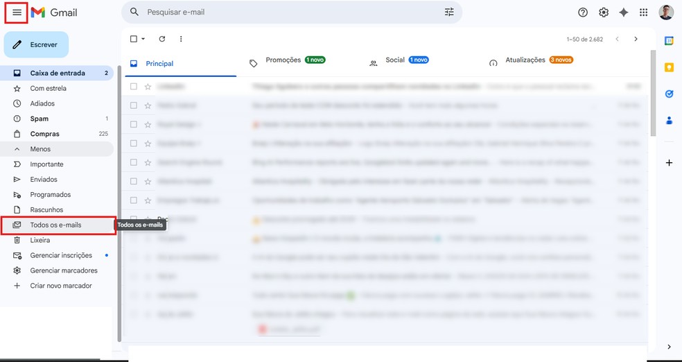Open Settings gear icon
Image resolution: width=682 pixels, height=362 pixels.
(603, 12)
